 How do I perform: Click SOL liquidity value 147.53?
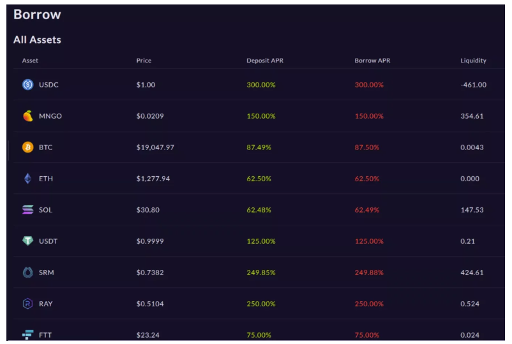[x=472, y=210]
